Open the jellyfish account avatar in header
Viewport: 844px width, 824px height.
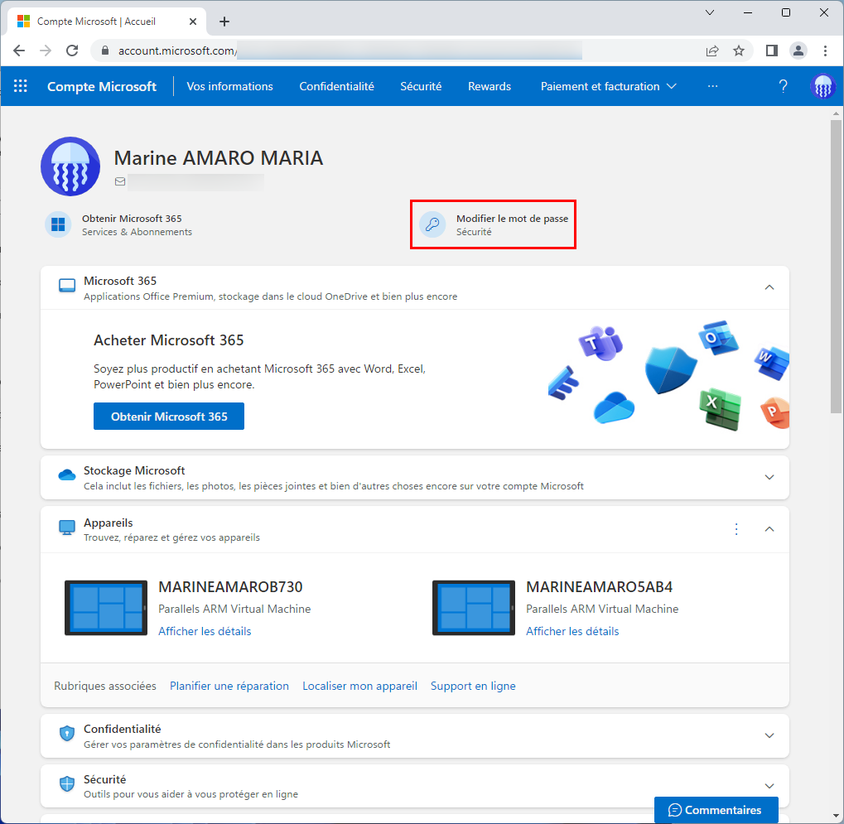pyautogui.click(x=823, y=86)
